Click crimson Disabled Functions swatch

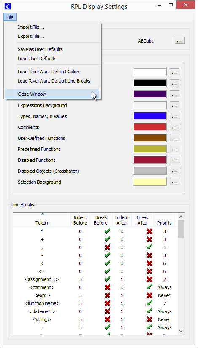[150, 160]
